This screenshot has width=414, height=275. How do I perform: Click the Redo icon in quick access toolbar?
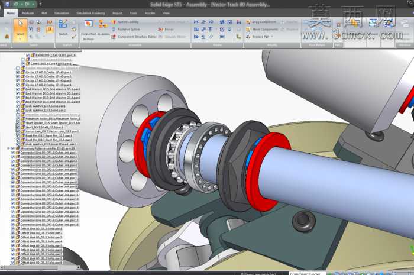click(x=27, y=4)
